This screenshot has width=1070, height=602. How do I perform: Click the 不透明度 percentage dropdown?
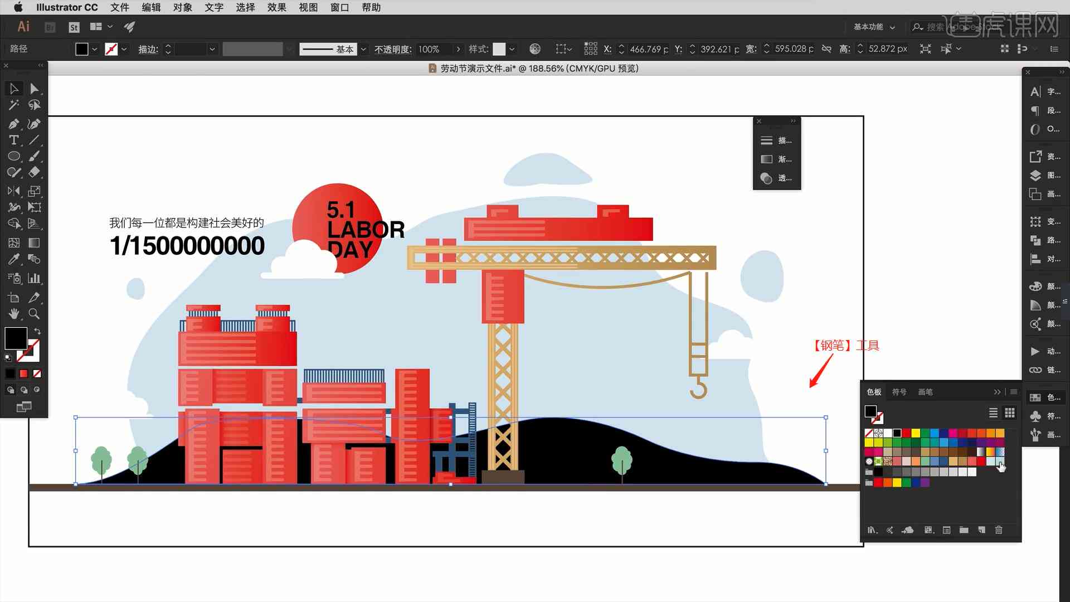pyautogui.click(x=455, y=48)
